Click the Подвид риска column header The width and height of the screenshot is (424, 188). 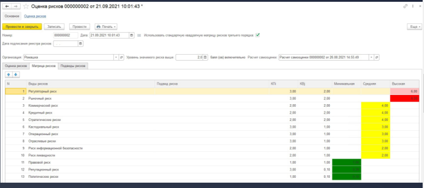point(212,84)
